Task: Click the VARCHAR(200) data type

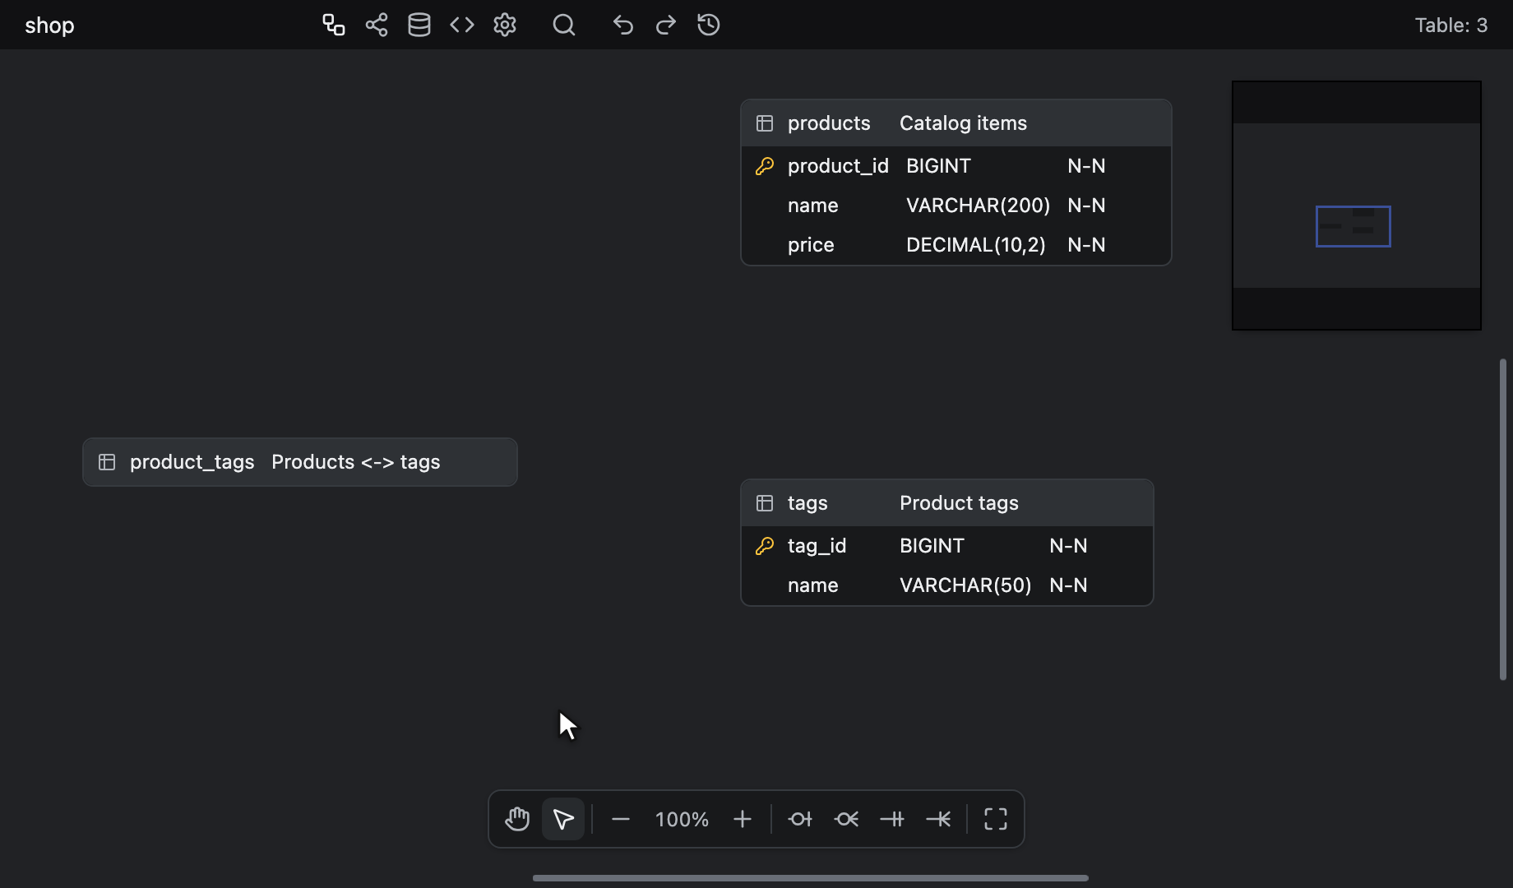Action: pos(978,206)
